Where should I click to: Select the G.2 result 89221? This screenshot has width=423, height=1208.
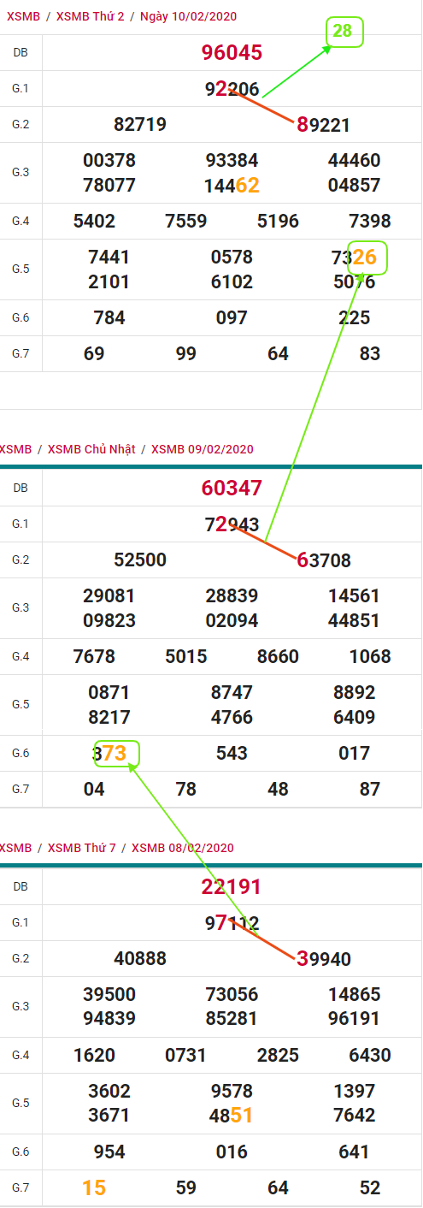click(324, 125)
